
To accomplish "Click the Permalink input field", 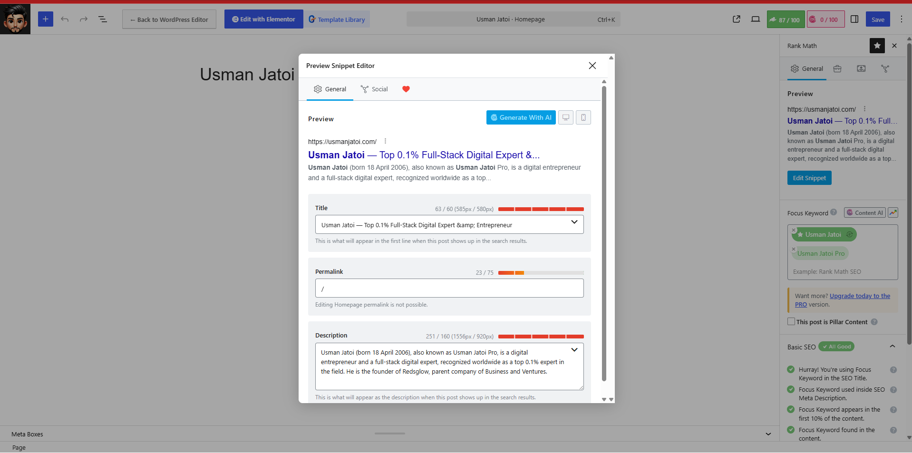I will click(x=449, y=289).
